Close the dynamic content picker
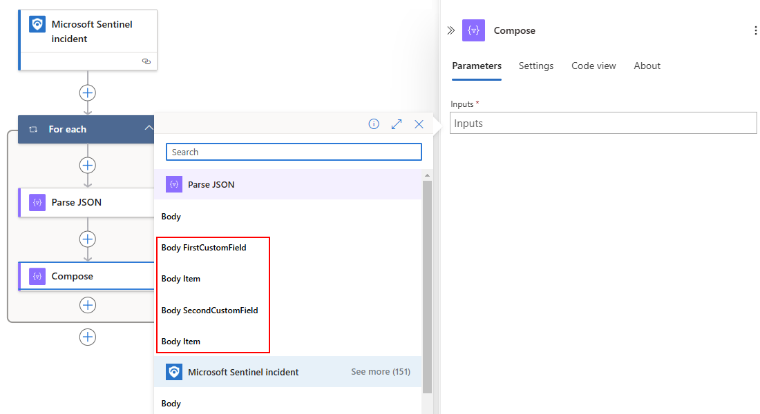 pos(419,124)
